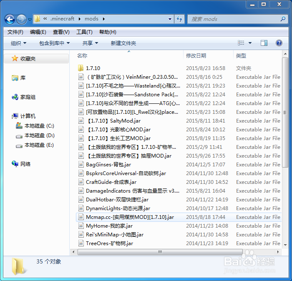Click jar icon of DamageIndicators file
The image size is (292, 281).
click(x=81, y=191)
